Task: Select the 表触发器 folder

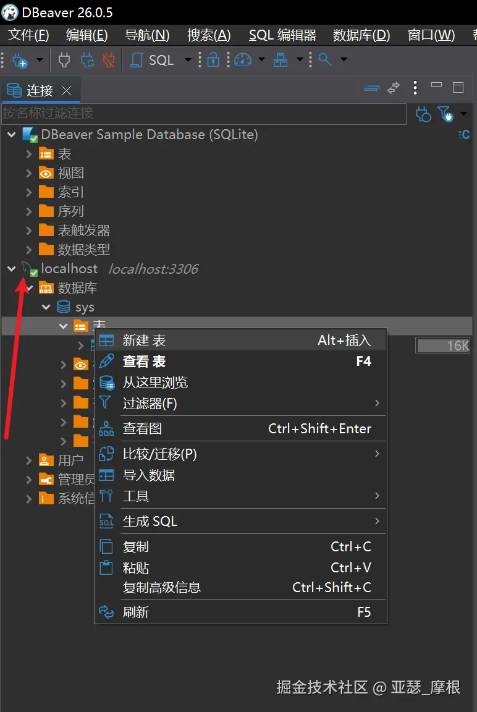Action: click(83, 230)
